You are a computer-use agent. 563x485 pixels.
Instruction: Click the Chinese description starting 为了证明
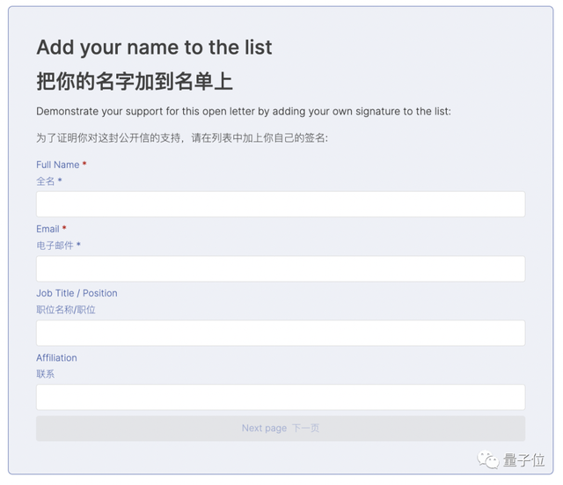[181, 138]
